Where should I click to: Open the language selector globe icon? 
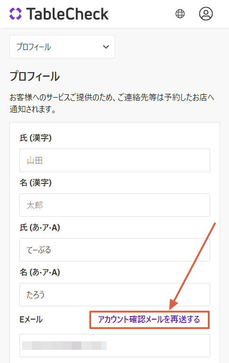click(180, 14)
